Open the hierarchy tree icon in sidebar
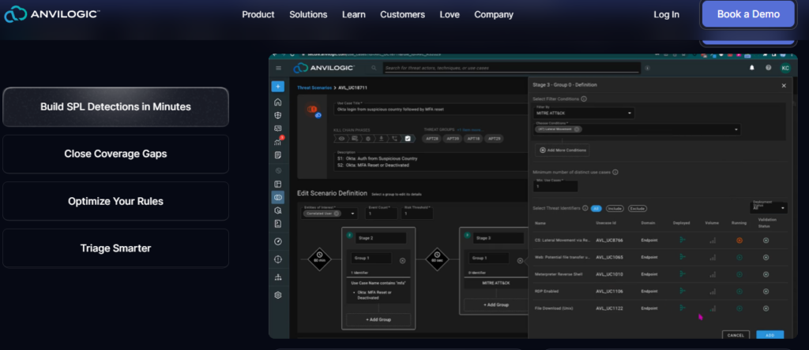 click(278, 277)
